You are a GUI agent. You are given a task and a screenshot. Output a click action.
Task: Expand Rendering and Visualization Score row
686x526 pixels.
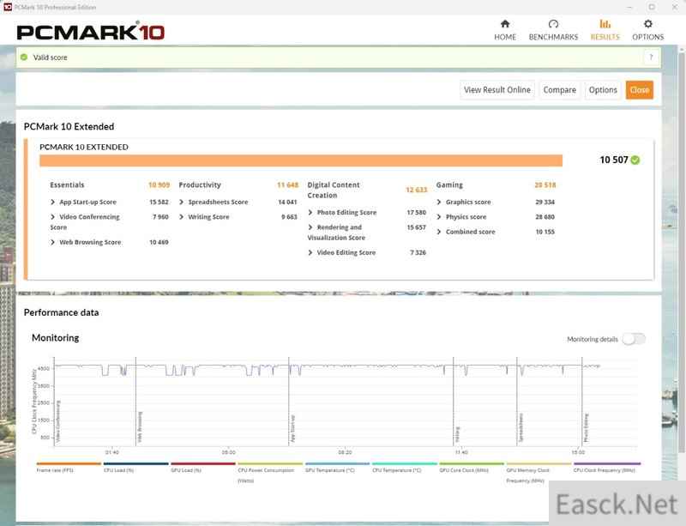coord(310,227)
